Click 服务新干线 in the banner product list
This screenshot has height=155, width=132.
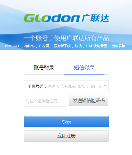pyautogui.click(x=62, y=46)
